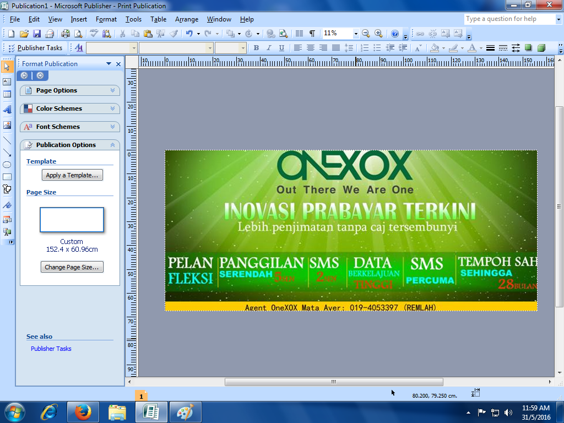Open the File menu
The height and width of the screenshot is (423, 564).
15,19
